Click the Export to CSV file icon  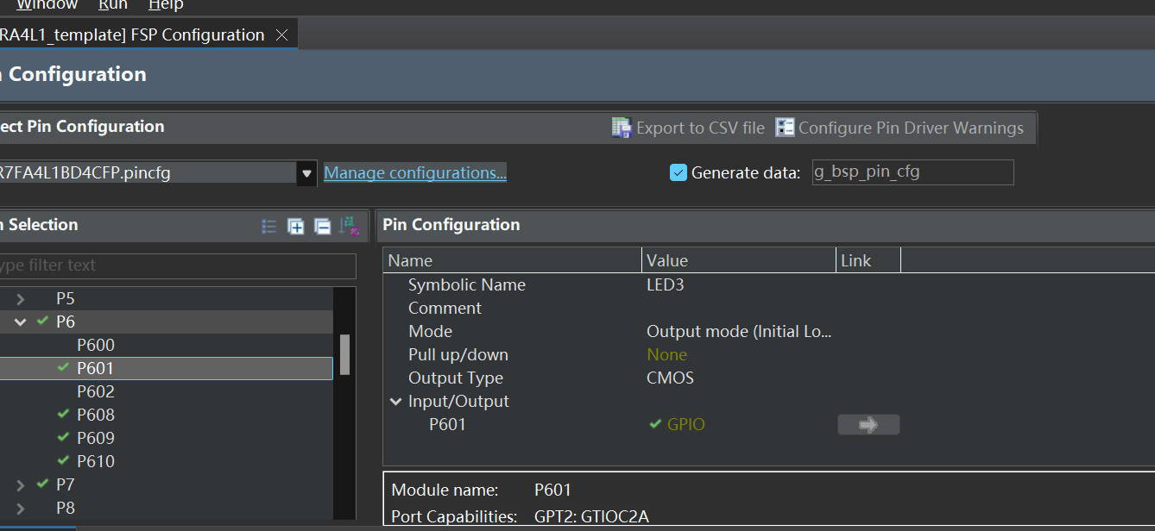click(622, 128)
